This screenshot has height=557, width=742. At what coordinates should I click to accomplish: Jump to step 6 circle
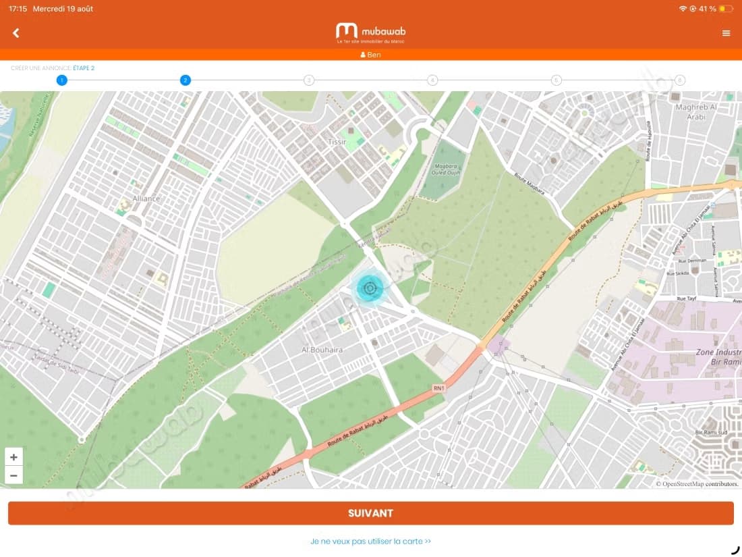pyautogui.click(x=679, y=80)
